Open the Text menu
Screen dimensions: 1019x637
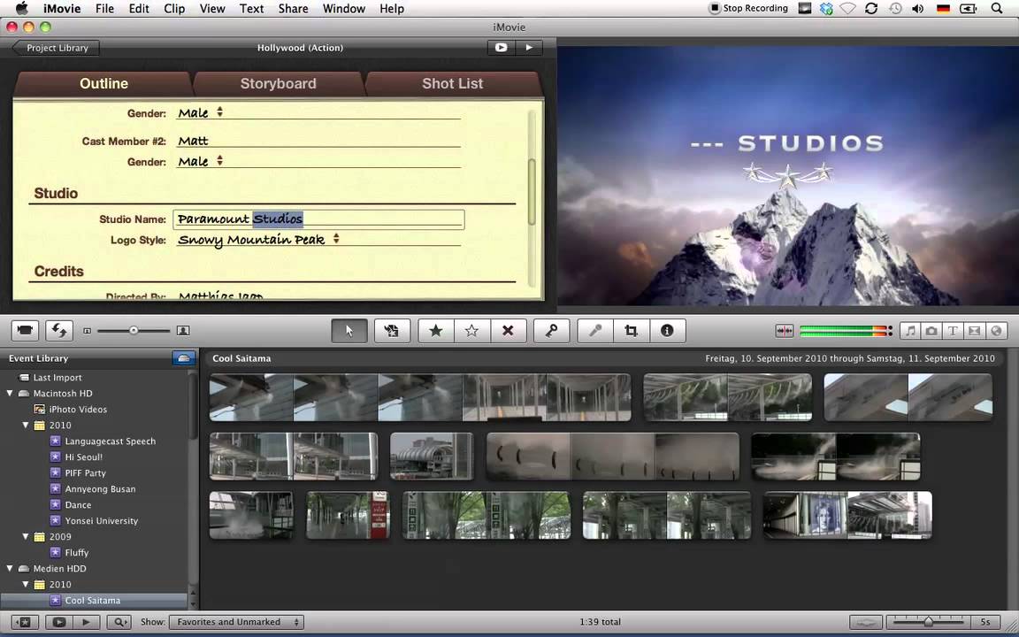tap(251, 9)
